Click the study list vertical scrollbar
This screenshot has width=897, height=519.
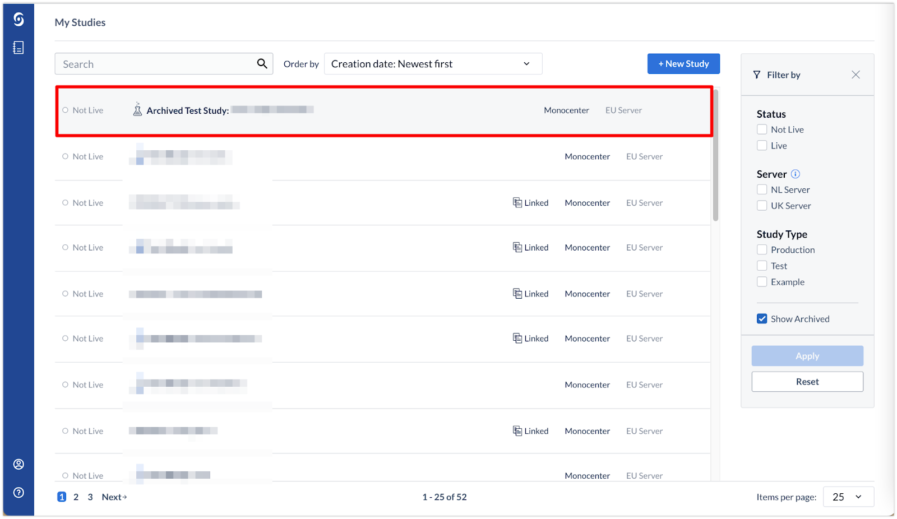pos(715,155)
